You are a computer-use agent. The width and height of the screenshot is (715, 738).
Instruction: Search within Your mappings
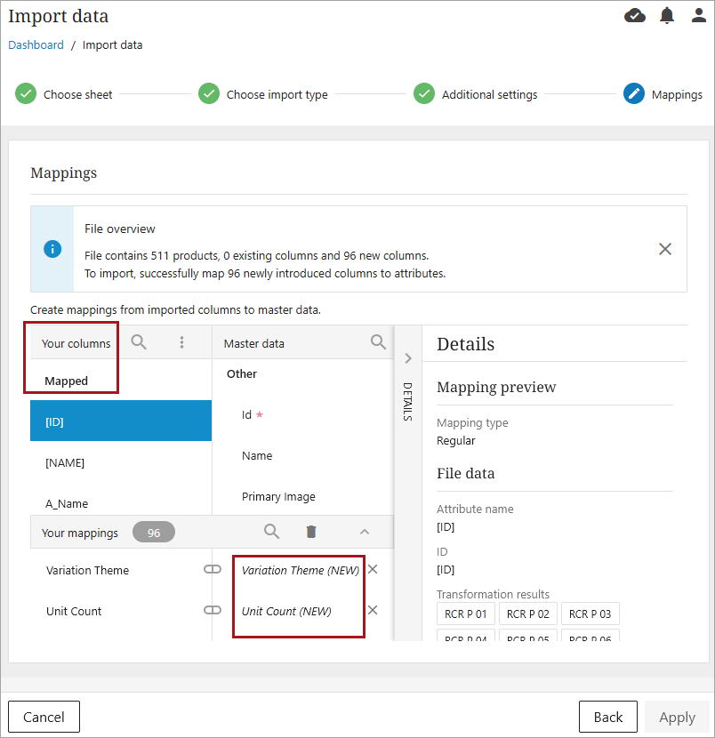click(x=272, y=532)
